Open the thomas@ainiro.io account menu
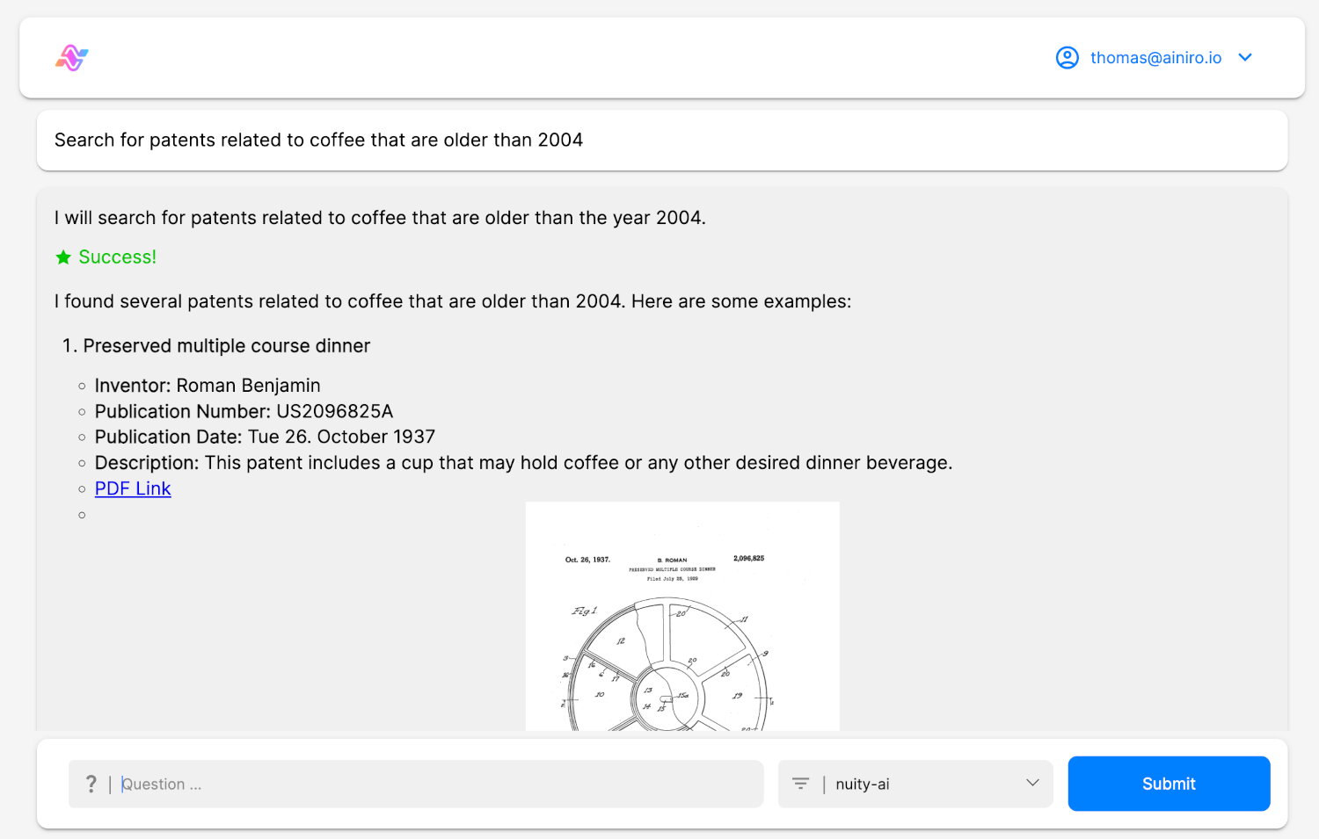Screen dimensions: 1319x839 1155,58
